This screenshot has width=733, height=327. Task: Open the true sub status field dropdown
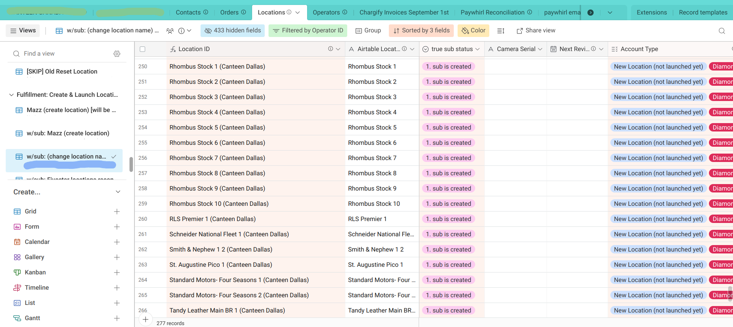(x=477, y=49)
